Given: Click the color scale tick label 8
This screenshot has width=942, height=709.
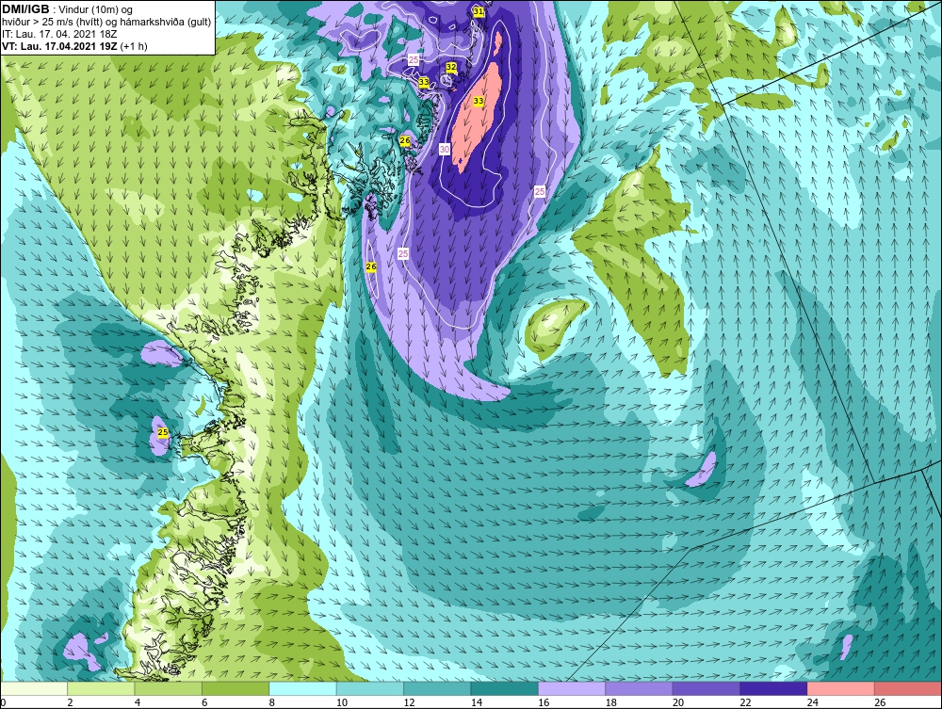Looking at the screenshot, I should coord(271,702).
